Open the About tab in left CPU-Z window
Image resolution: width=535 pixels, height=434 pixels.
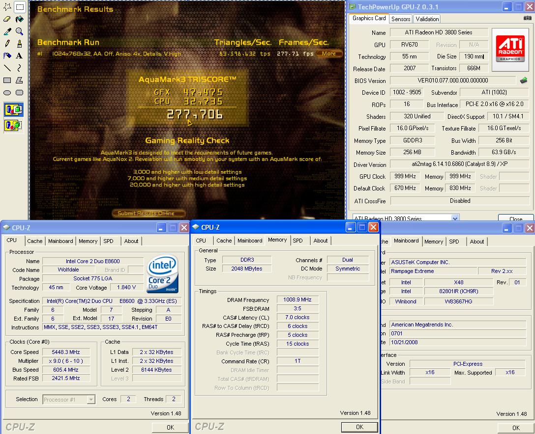[x=131, y=241]
